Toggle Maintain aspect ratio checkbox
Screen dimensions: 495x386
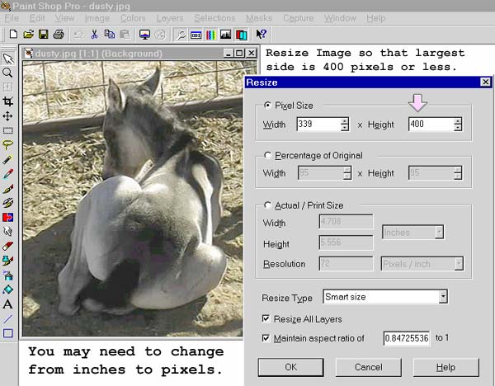[266, 338]
